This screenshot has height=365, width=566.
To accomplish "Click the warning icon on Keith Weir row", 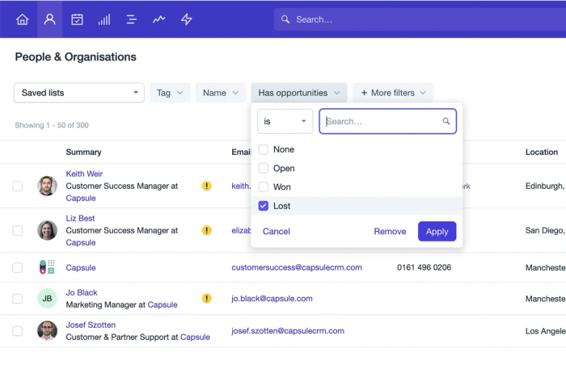I will [206, 186].
